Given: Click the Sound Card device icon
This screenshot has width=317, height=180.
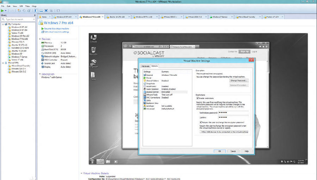Looking at the screenshot, I should 43,64.
